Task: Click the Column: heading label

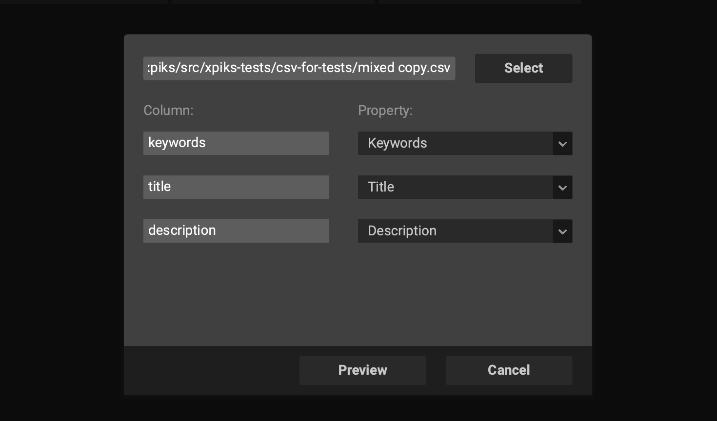Action: coord(168,111)
